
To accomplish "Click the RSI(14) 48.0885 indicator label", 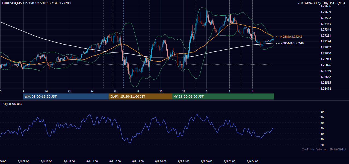I will pos(12,104).
